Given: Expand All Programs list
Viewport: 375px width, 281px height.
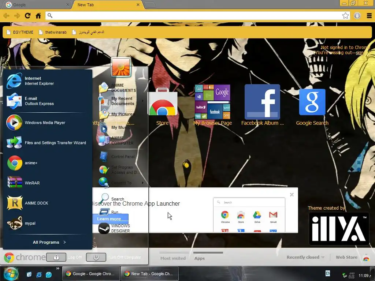Looking at the screenshot, I should click(x=49, y=242).
